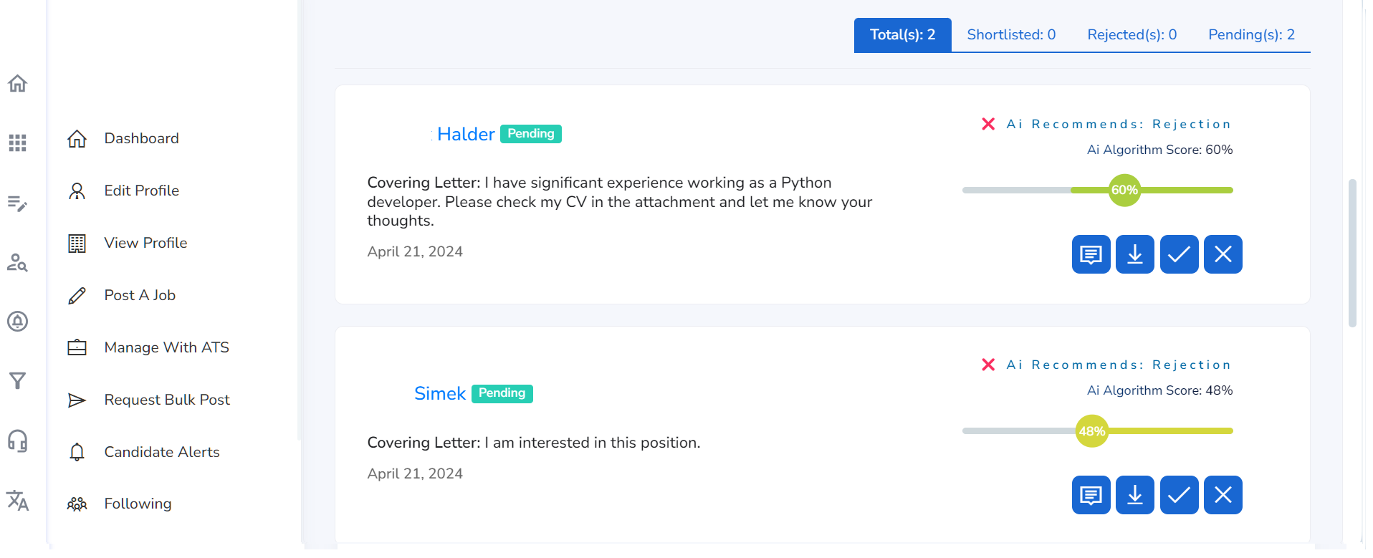1373x558 pixels.
Task: Click the language translate icon
Action: click(x=18, y=500)
